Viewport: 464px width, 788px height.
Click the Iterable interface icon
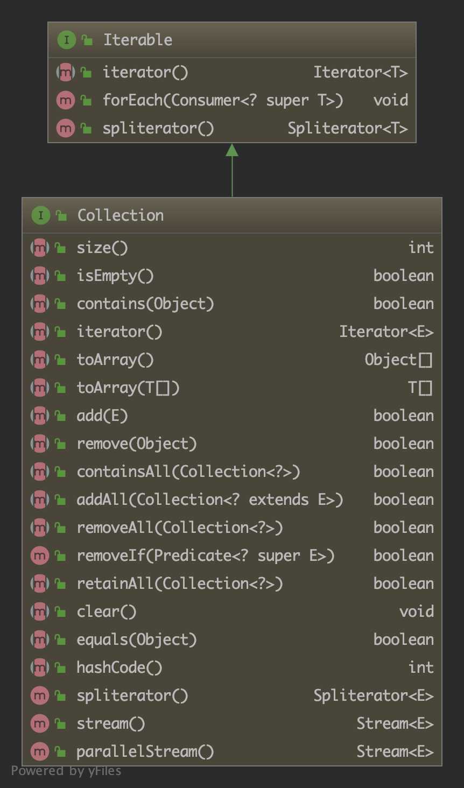coord(66,40)
